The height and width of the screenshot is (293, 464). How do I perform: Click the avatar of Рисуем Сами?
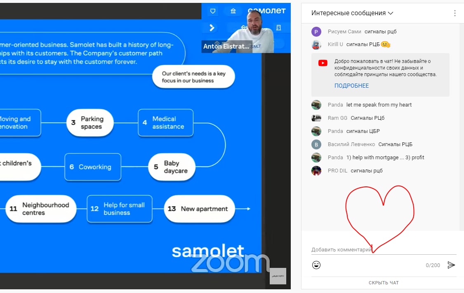(316, 32)
